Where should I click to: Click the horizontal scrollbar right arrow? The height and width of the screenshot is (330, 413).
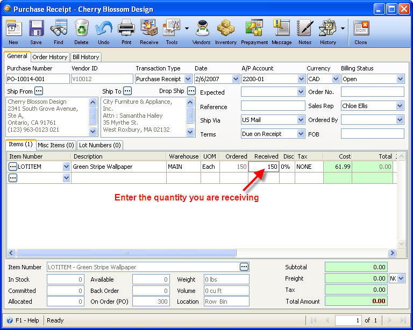point(392,253)
